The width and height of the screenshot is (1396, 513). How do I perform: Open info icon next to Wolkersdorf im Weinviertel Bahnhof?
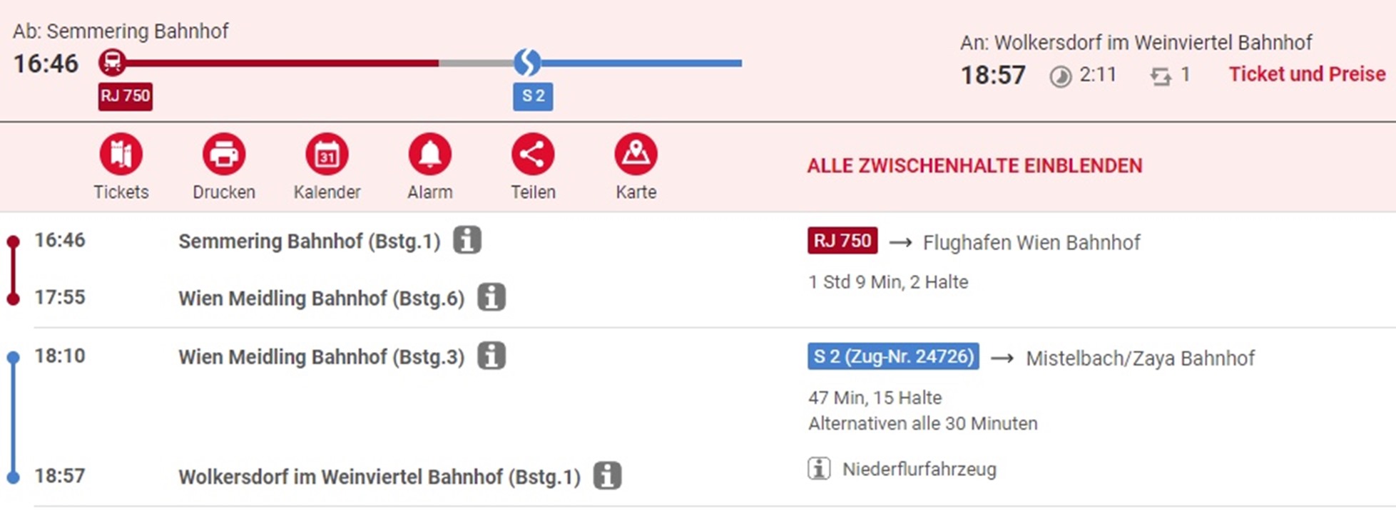(607, 475)
